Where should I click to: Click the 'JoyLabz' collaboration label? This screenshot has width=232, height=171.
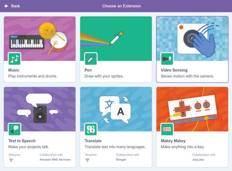point(198,159)
